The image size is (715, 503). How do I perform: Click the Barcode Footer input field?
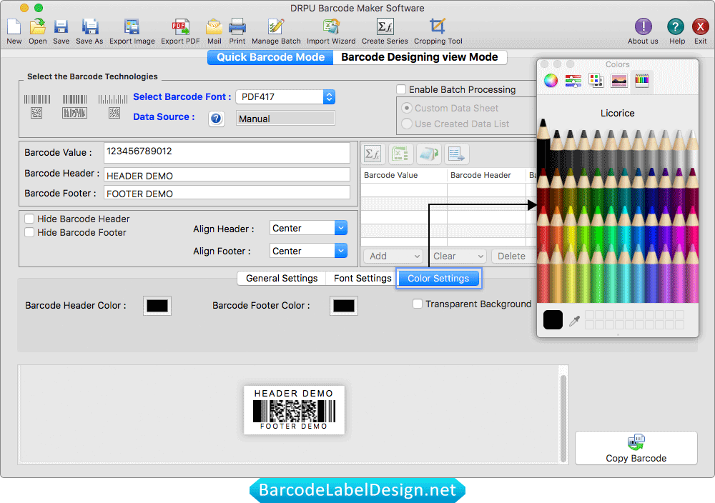227,193
